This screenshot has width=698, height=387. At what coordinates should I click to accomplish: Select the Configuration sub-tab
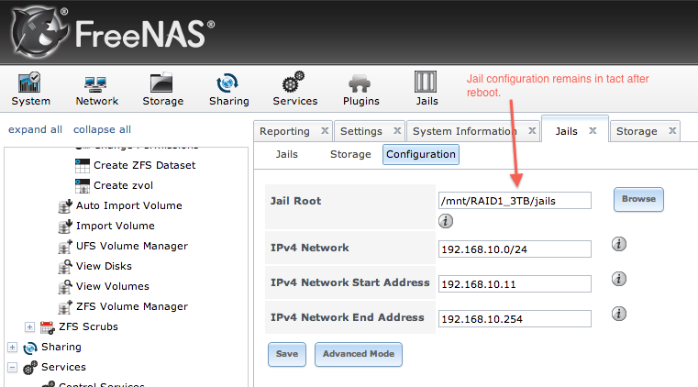tap(421, 154)
